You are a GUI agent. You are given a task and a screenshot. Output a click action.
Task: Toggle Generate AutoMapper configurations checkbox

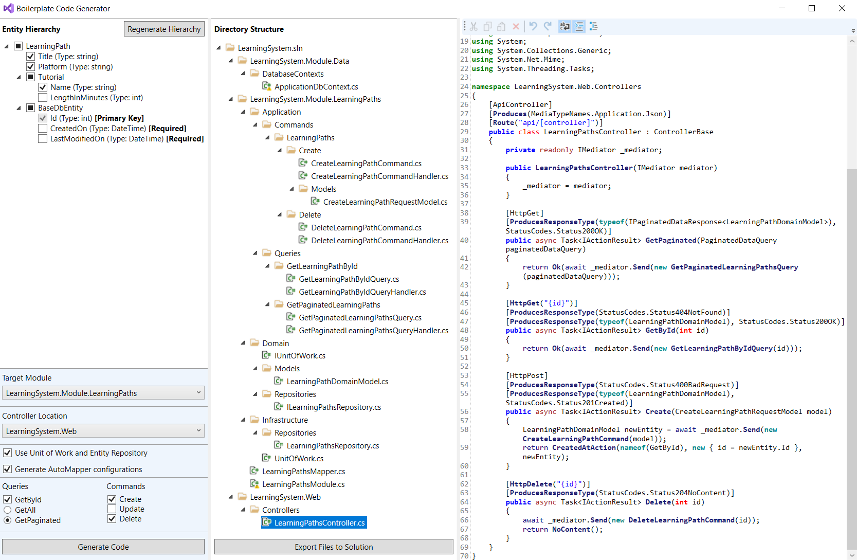(x=7, y=469)
